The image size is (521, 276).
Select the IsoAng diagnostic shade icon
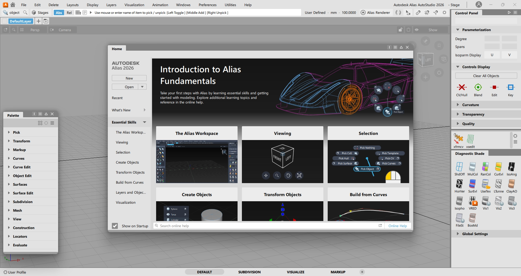tap(511, 167)
